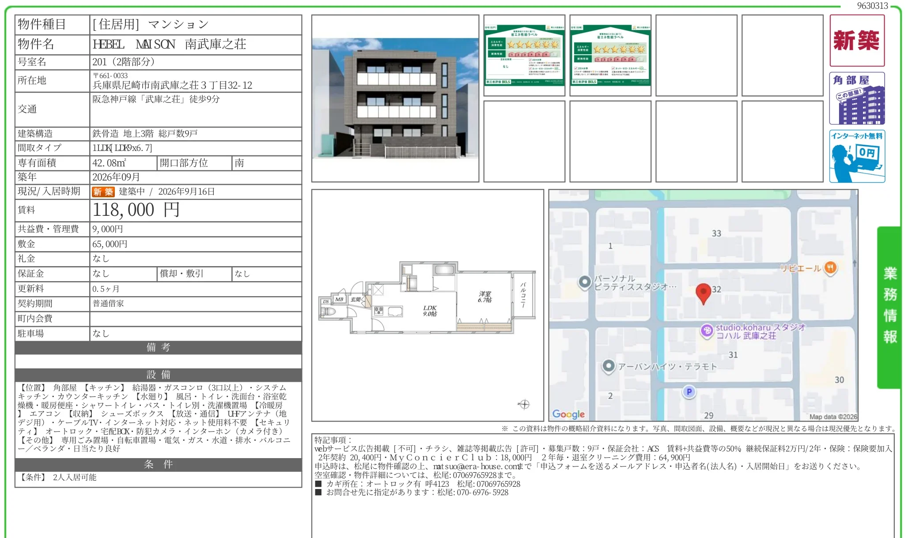Click the 条件 section header
Image resolution: width=908 pixels, height=538 pixels.
[x=158, y=464]
